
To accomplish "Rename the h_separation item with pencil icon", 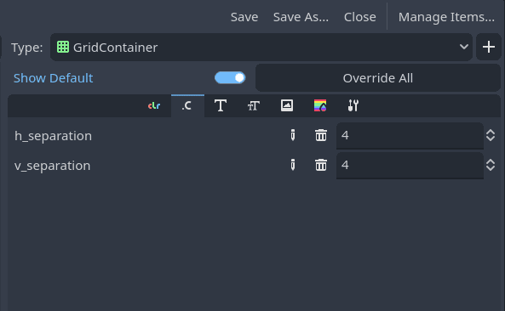I will pos(293,135).
